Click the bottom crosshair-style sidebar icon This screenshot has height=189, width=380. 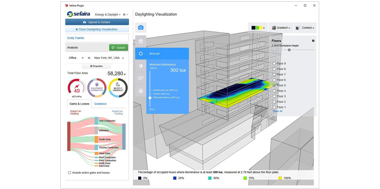141,91
